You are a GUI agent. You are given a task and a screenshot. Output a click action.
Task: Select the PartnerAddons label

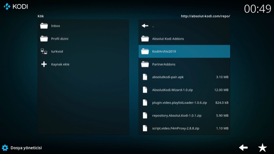click(164, 64)
